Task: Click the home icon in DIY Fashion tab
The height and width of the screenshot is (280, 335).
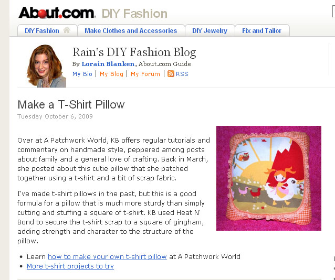Action: [x=67, y=30]
